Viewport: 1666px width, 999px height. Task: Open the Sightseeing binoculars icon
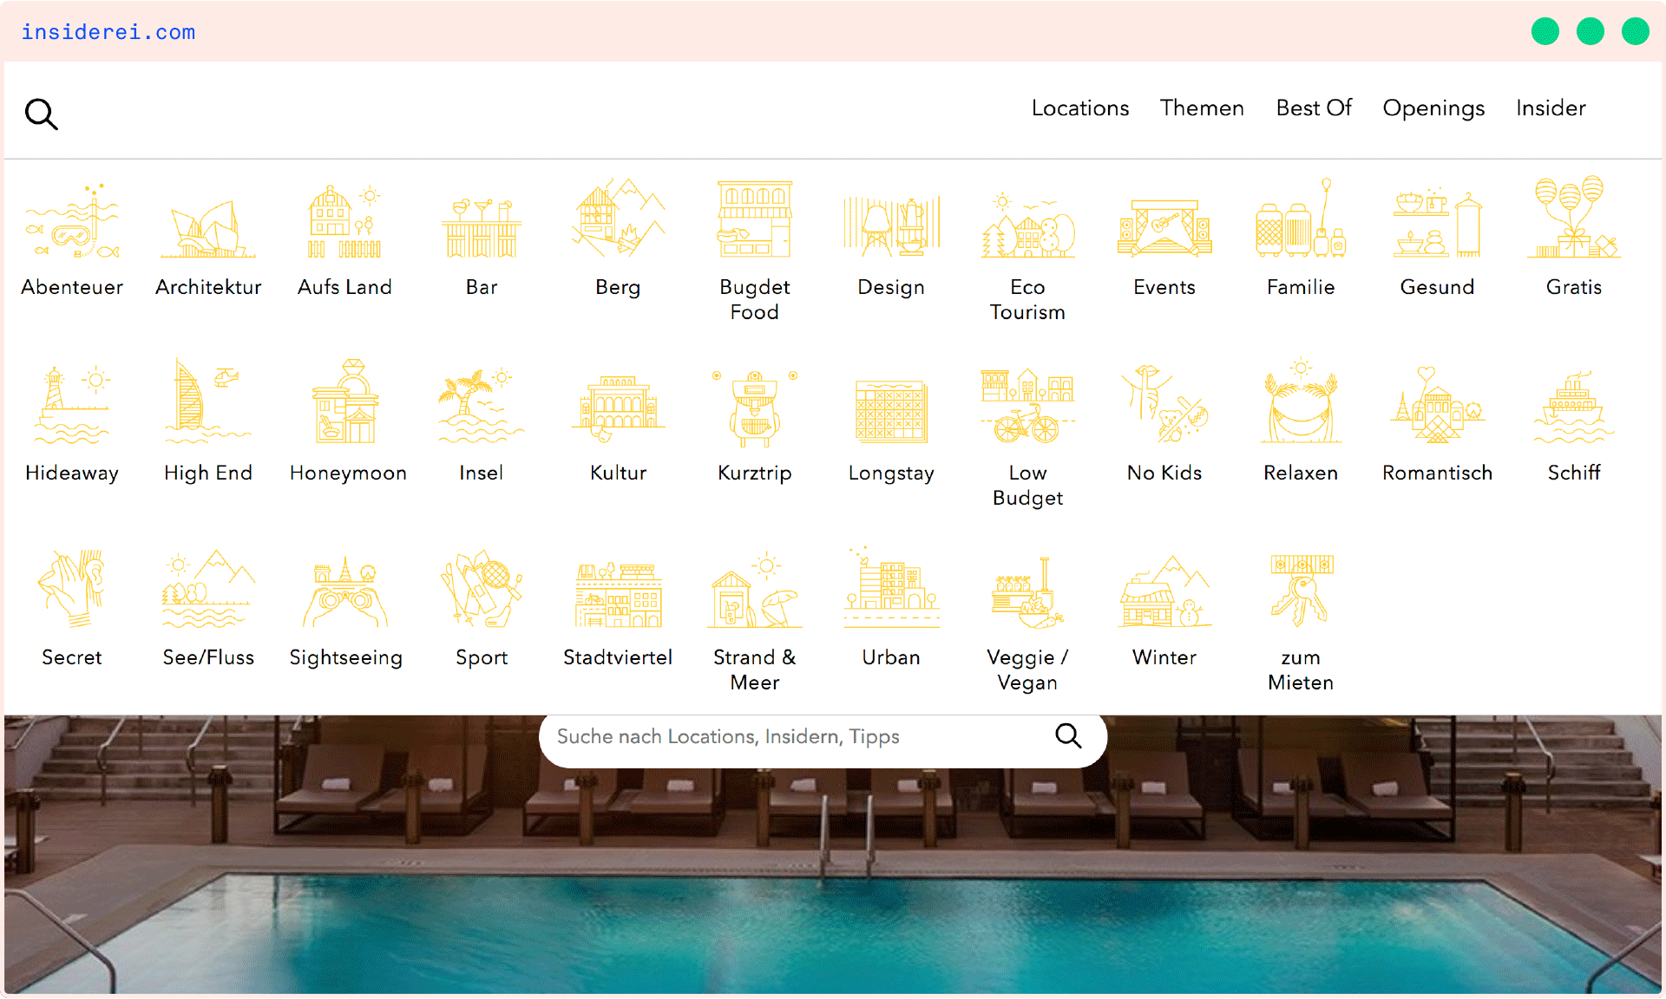point(345,592)
